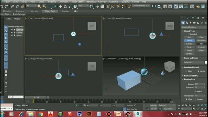Screen dimensions: 208x117
Task: Select the Squash hemisphere option
Action: coord(195,99)
